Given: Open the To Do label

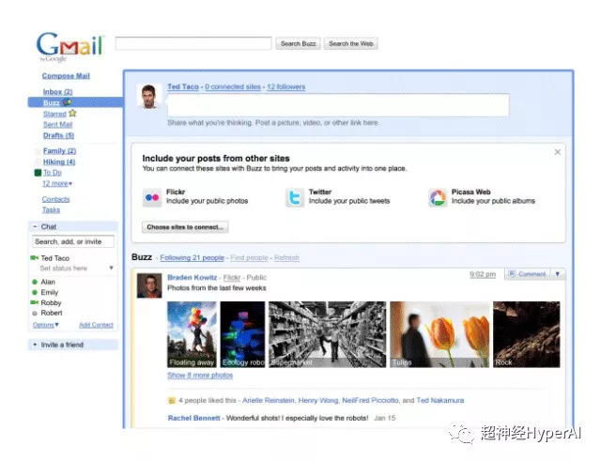Looking at the screenshot, I should [x=53, y=173].
